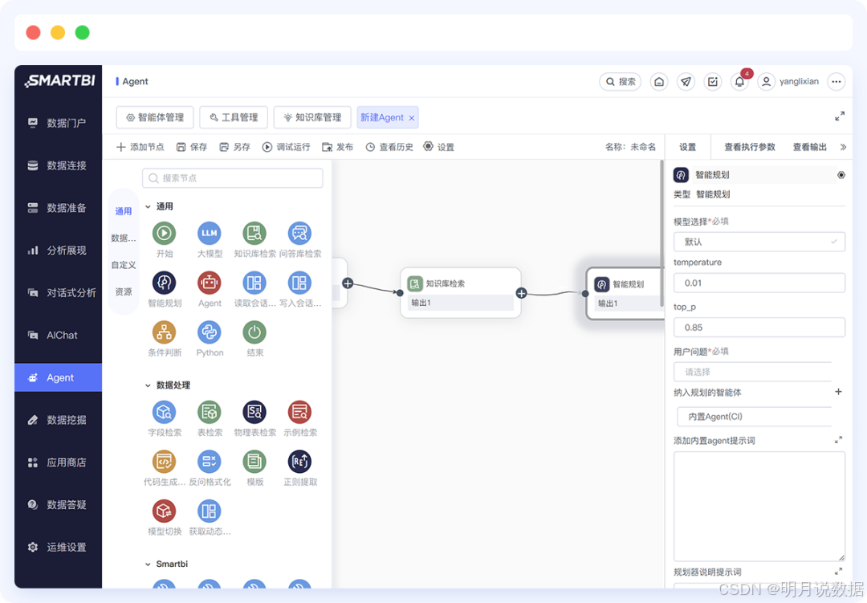Click 调试运行 debug run button
867x603 pixels.
[x=286, y=147]
